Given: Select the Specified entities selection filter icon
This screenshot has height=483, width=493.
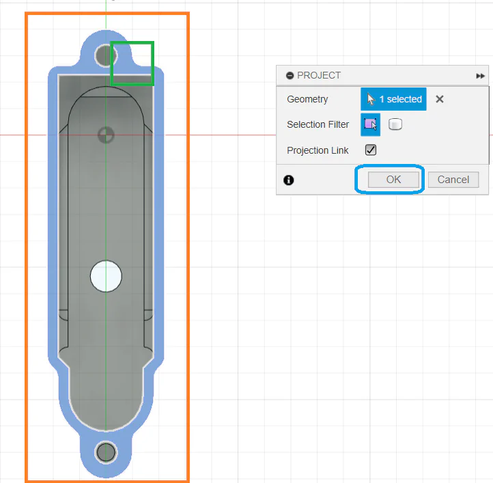Looking at the screenshot, I should (x=370, y=124).
